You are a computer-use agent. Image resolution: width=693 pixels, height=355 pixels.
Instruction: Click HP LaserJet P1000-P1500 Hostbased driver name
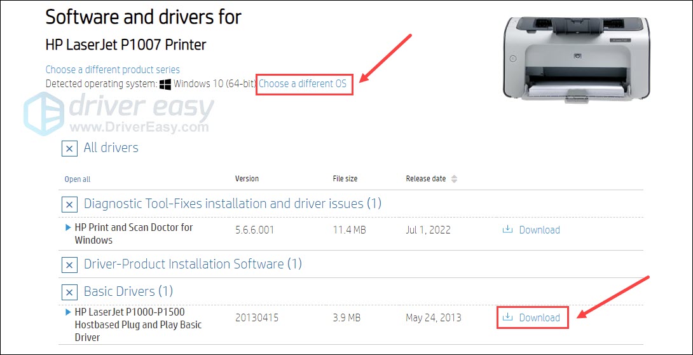coord(138,325)
